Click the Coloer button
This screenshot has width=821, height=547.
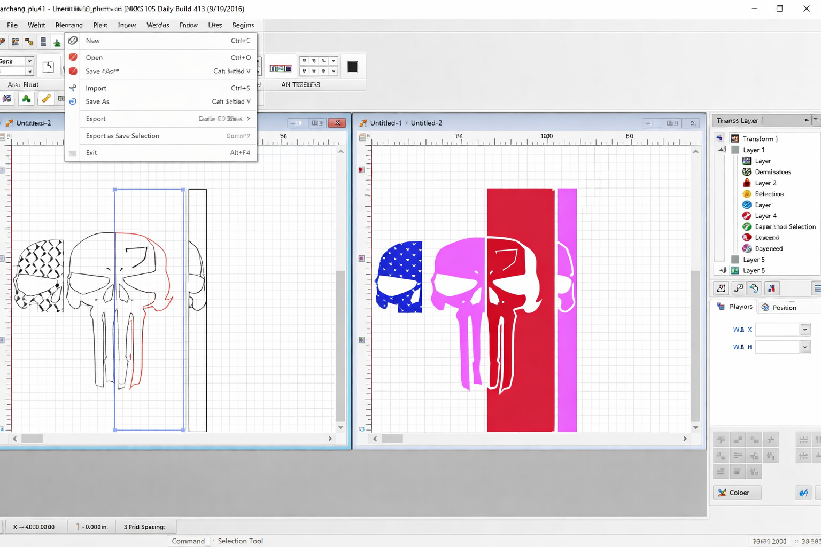pos(737,493)
